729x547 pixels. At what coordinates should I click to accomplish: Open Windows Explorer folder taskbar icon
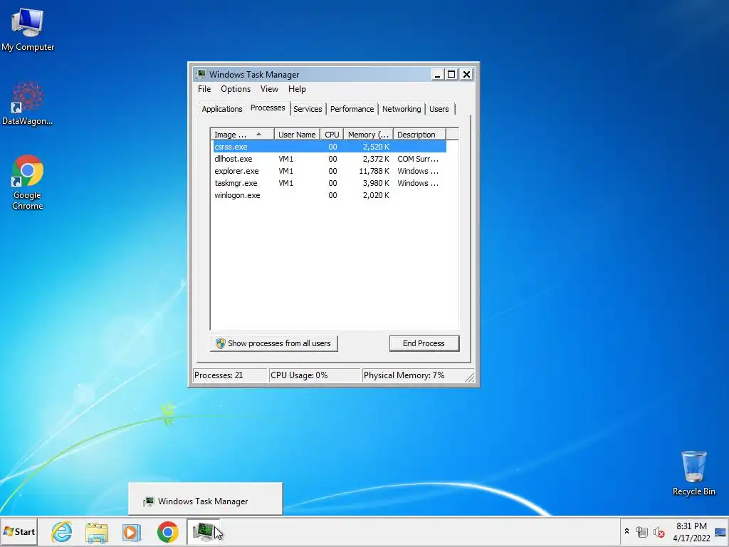[97, 531]
